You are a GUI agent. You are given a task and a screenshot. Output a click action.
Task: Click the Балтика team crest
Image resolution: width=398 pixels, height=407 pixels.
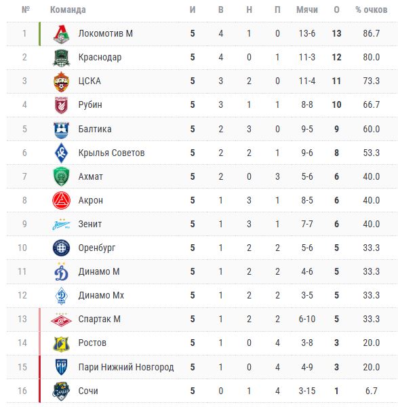point(61,130)
